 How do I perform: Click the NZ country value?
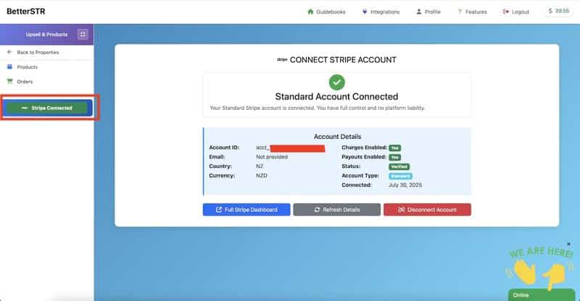point(260,166)
